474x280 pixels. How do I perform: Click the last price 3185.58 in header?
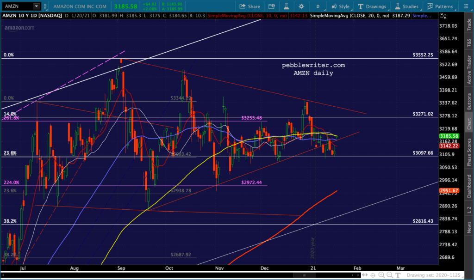125,6
